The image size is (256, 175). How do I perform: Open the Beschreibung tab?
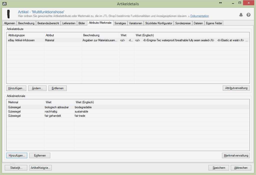point(26,23)
